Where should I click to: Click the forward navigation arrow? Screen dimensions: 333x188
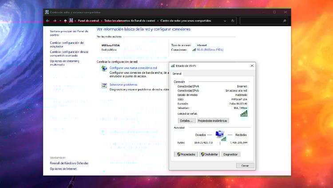coord(55,20)
